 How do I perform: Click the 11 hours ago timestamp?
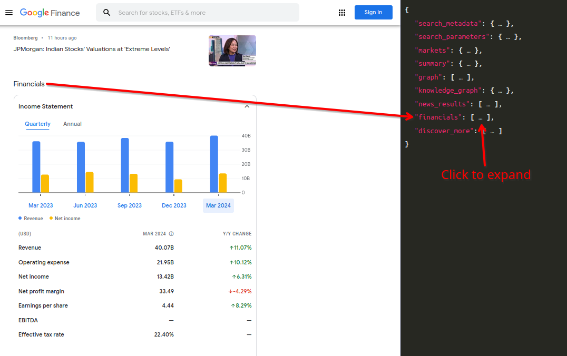(x=62, y=38)
